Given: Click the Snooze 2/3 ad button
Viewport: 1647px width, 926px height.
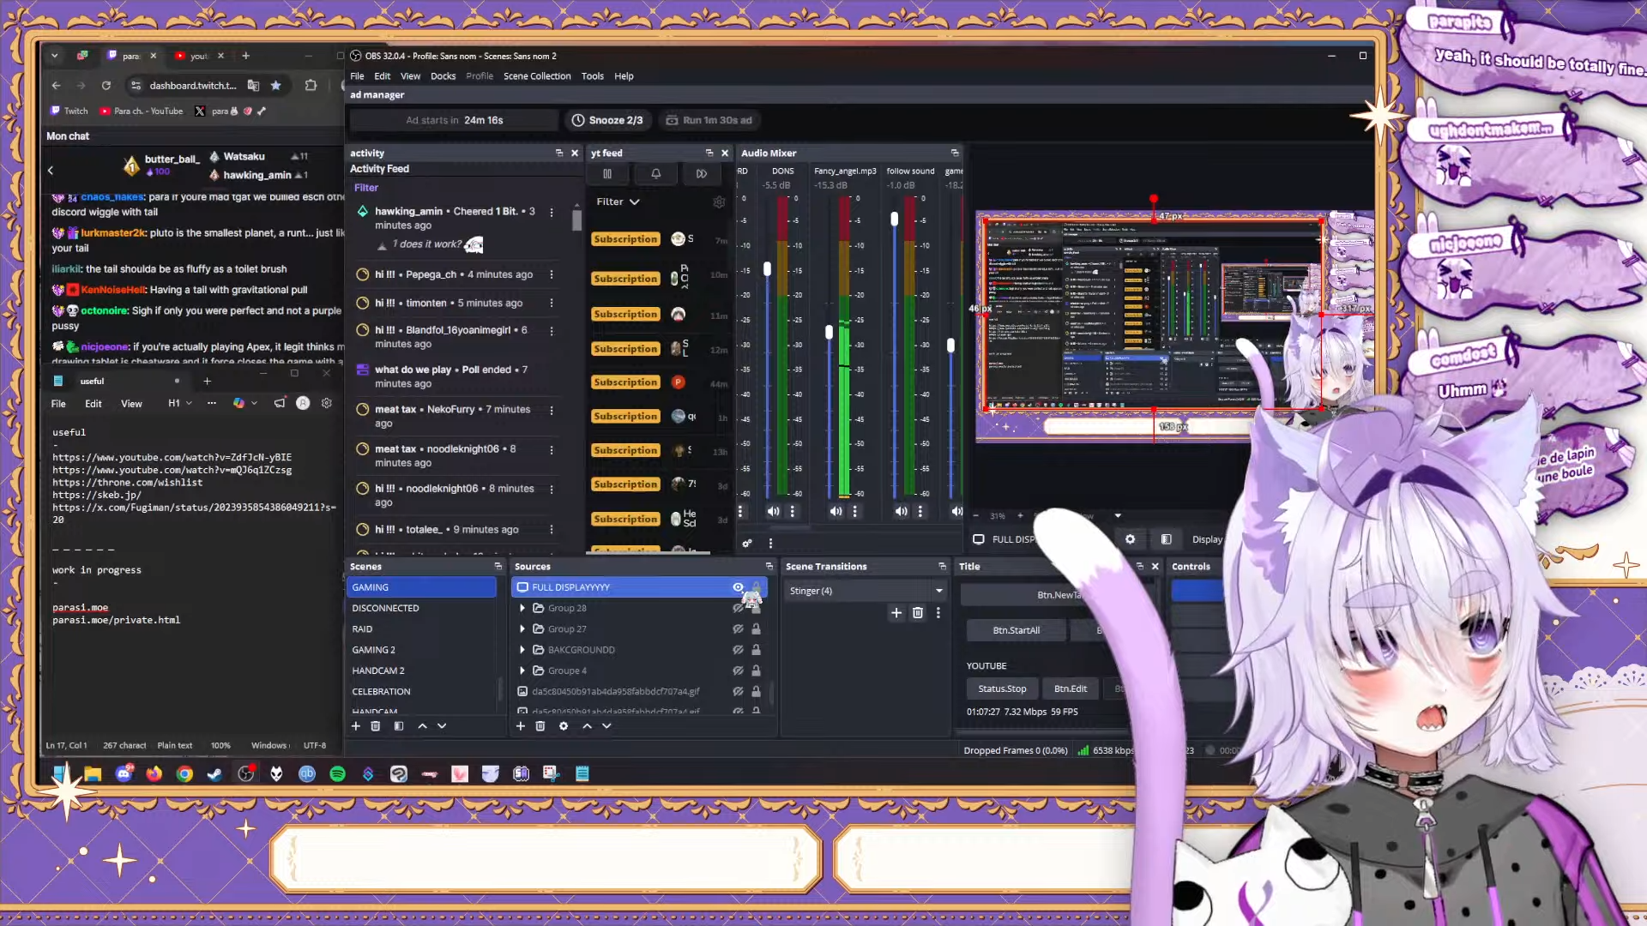Looking at the screenshot, I should [x=607, y=121].
